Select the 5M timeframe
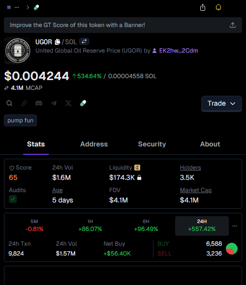Viewport: 246px width, 285px height. point(34,226)
